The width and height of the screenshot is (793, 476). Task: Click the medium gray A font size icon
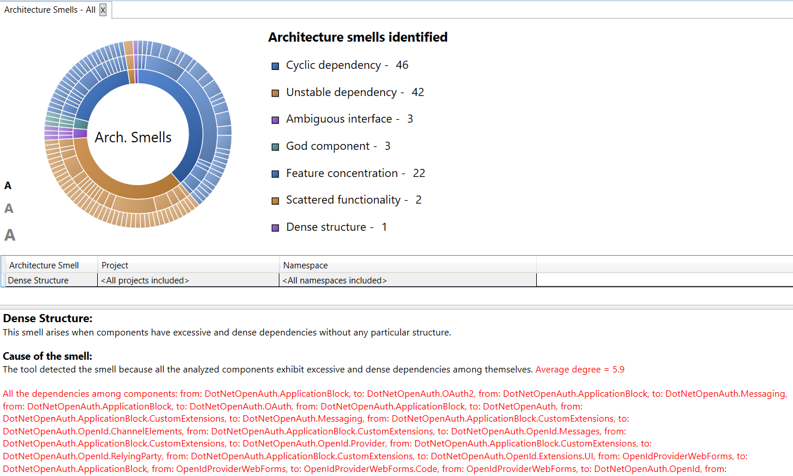9,209
